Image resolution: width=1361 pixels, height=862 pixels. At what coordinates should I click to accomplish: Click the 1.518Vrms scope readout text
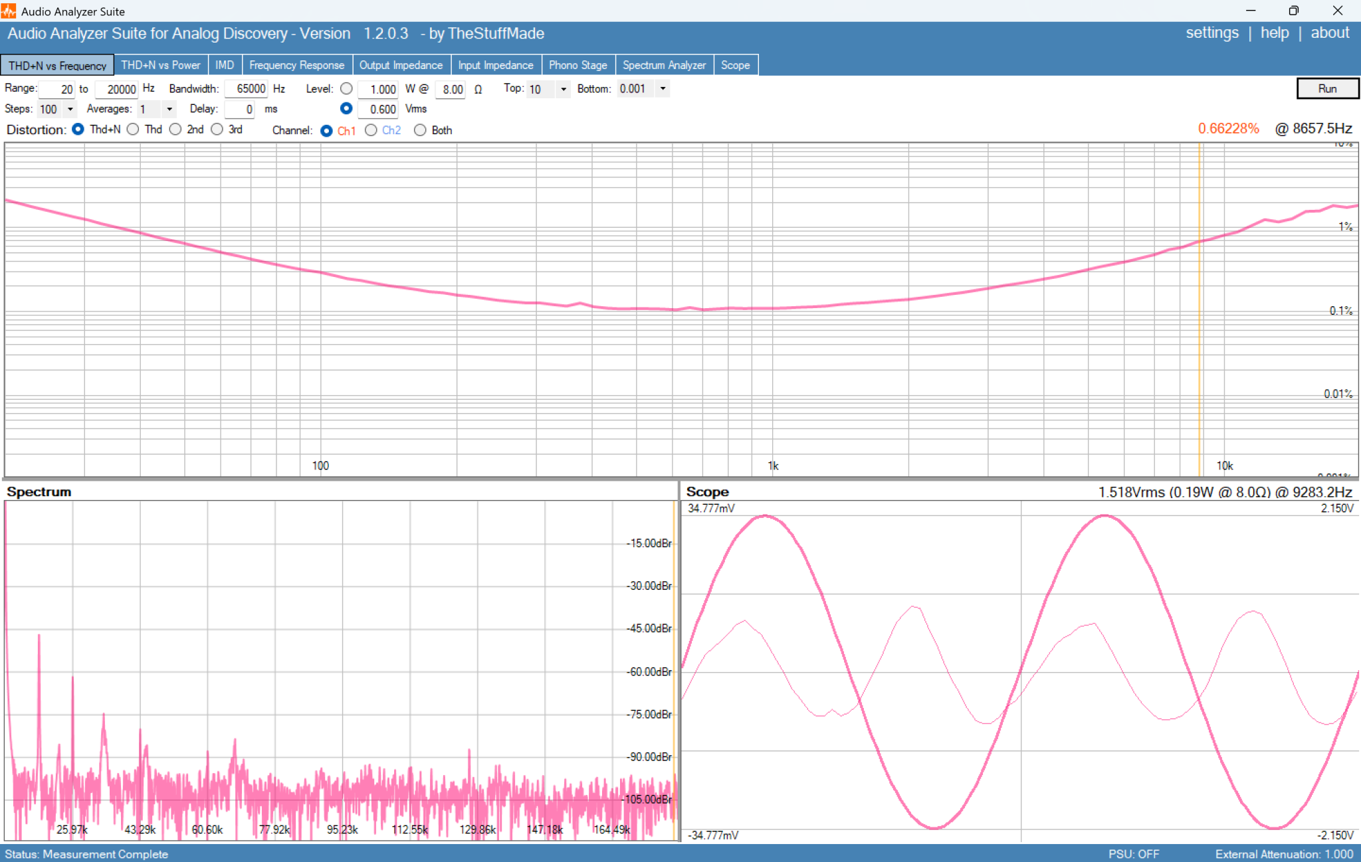click(x=1225, y=492)
